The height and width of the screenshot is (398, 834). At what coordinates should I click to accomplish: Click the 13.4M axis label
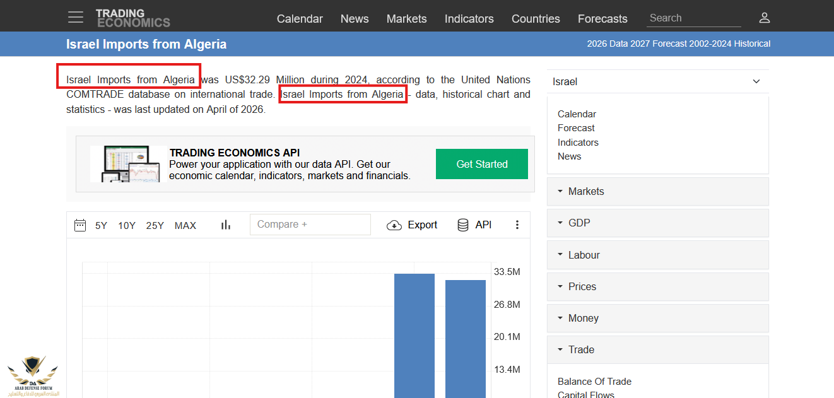pyautogui.click(x=507, y=370)
